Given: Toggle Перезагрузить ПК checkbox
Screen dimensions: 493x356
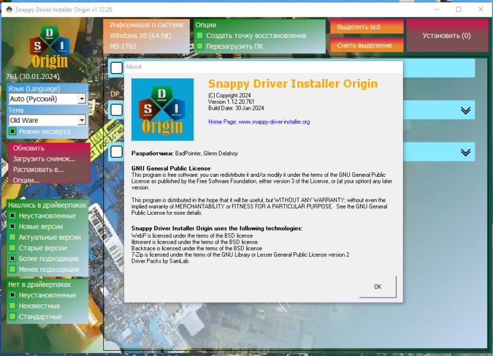Looking at the screenshot, I should click(x=200, y=46).
